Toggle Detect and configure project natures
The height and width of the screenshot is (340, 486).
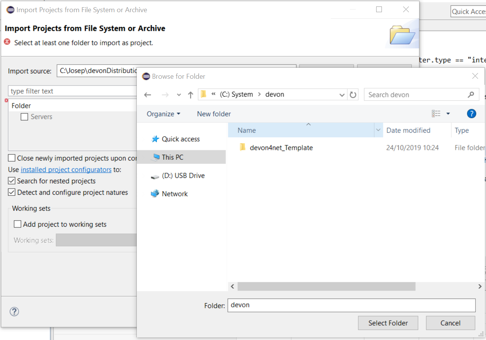12,192
